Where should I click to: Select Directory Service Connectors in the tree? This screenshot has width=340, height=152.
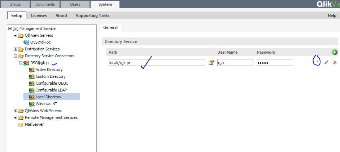50,56
